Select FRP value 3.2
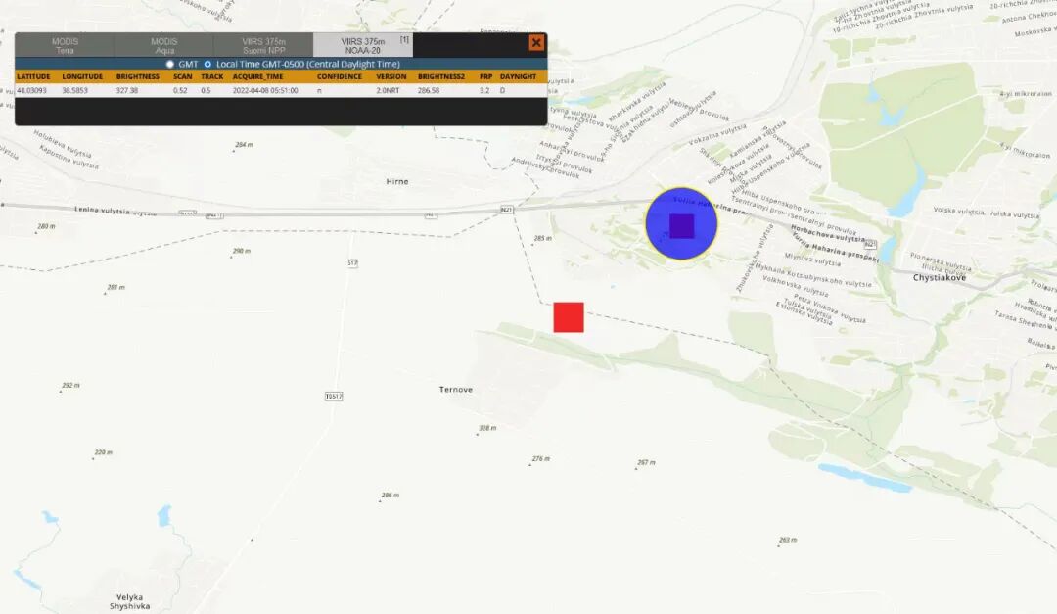 [x=484, y=90]
